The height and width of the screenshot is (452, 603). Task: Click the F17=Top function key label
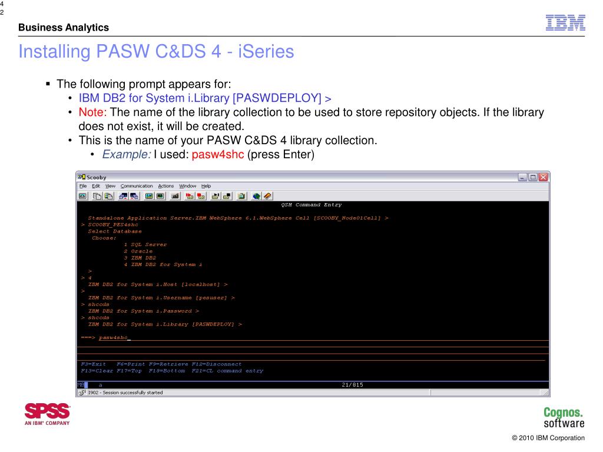pos(129,371)
